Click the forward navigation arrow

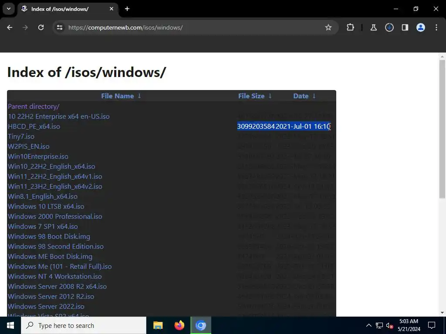point(25,27)
